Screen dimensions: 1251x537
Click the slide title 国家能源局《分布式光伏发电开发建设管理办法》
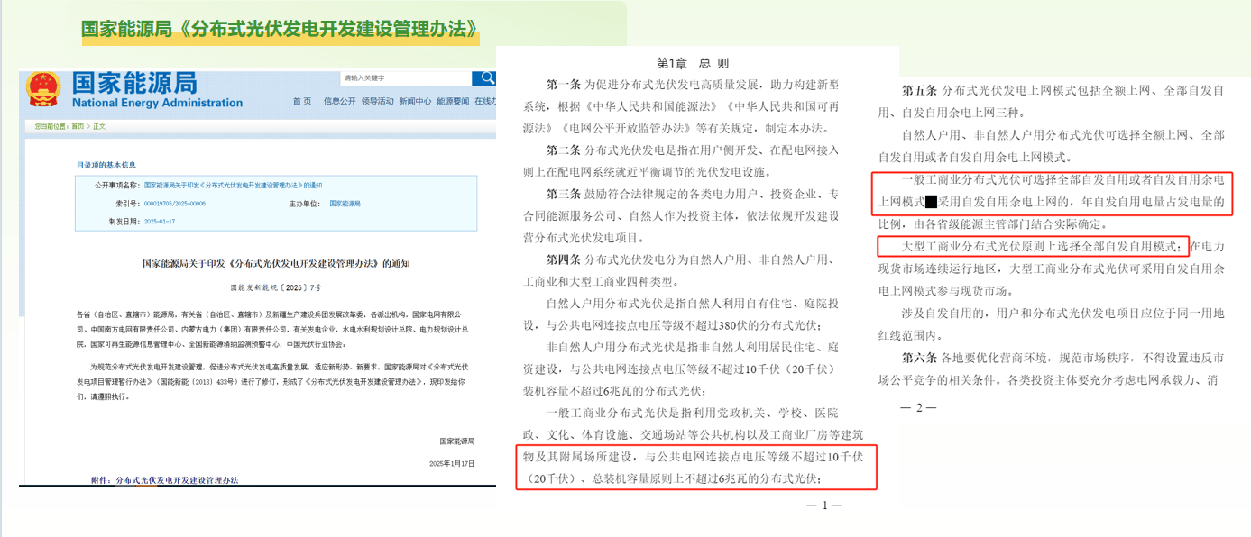click(279, 29)
